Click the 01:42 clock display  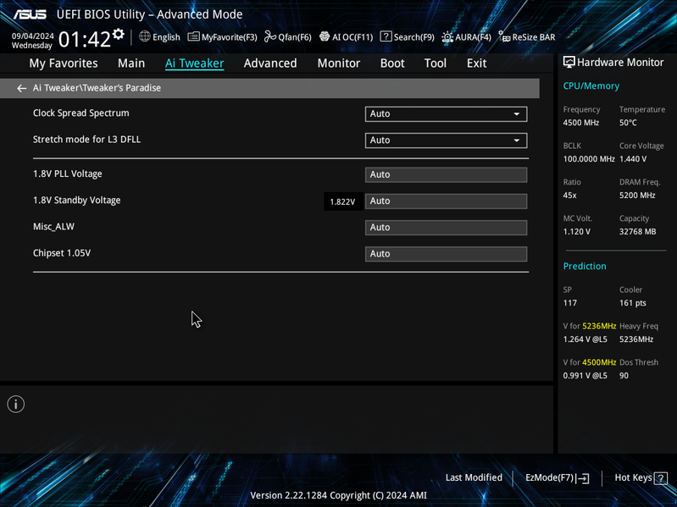coord(85,40)
